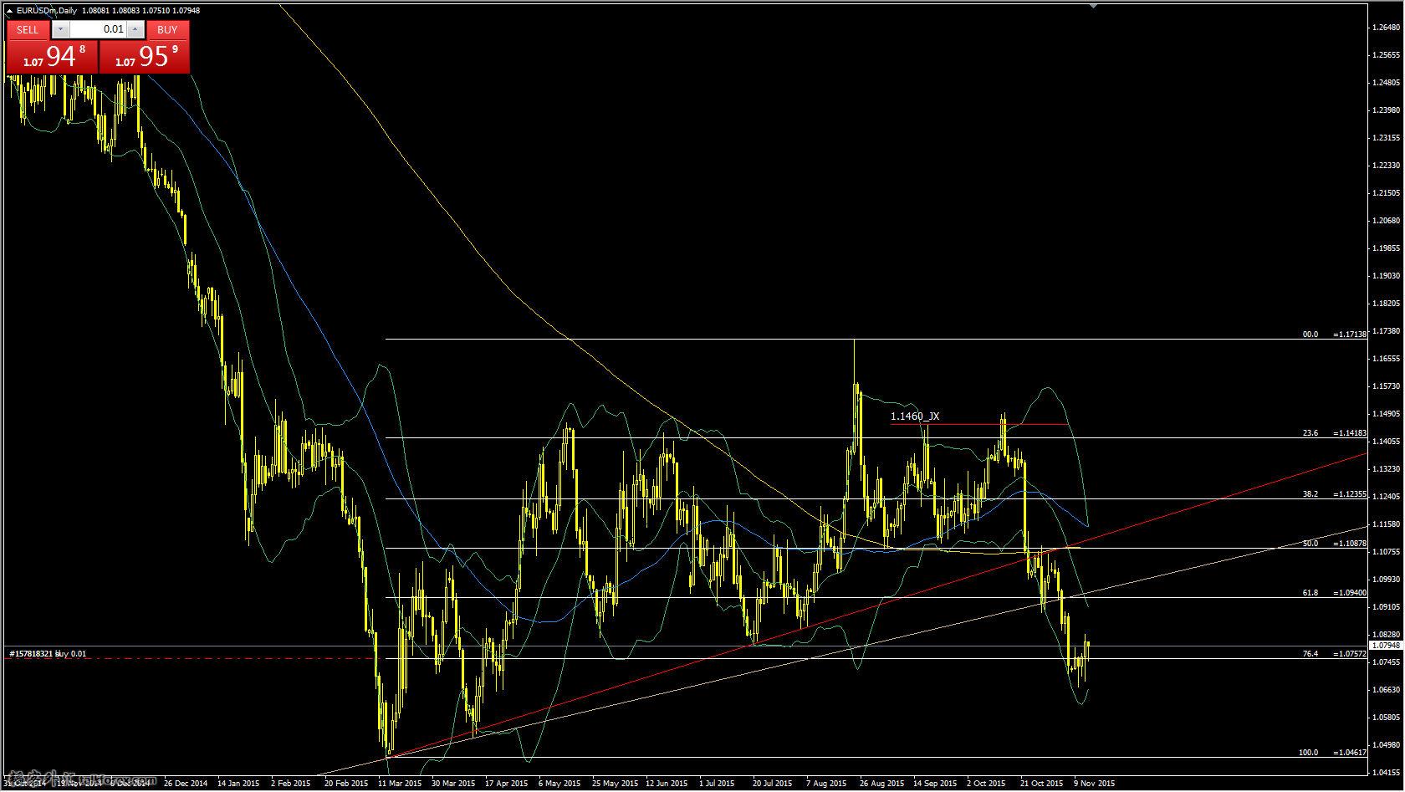The height and width of the screenshot is (792, 1405).
Task: Click the =1.07572 Fibonacci price value
Action: tap(1350, 653)
